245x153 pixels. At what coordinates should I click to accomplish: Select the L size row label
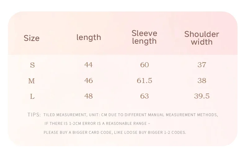[x=32, y=97]
